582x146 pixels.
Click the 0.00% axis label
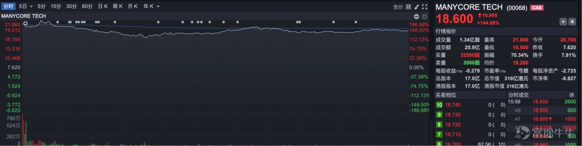point(416,67)
